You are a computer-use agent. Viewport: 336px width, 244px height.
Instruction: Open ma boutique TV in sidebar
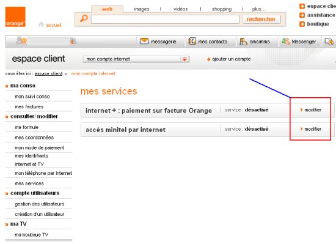click(x=32, y=235)
